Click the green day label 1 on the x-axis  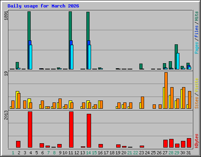click(x=13, y=153)
